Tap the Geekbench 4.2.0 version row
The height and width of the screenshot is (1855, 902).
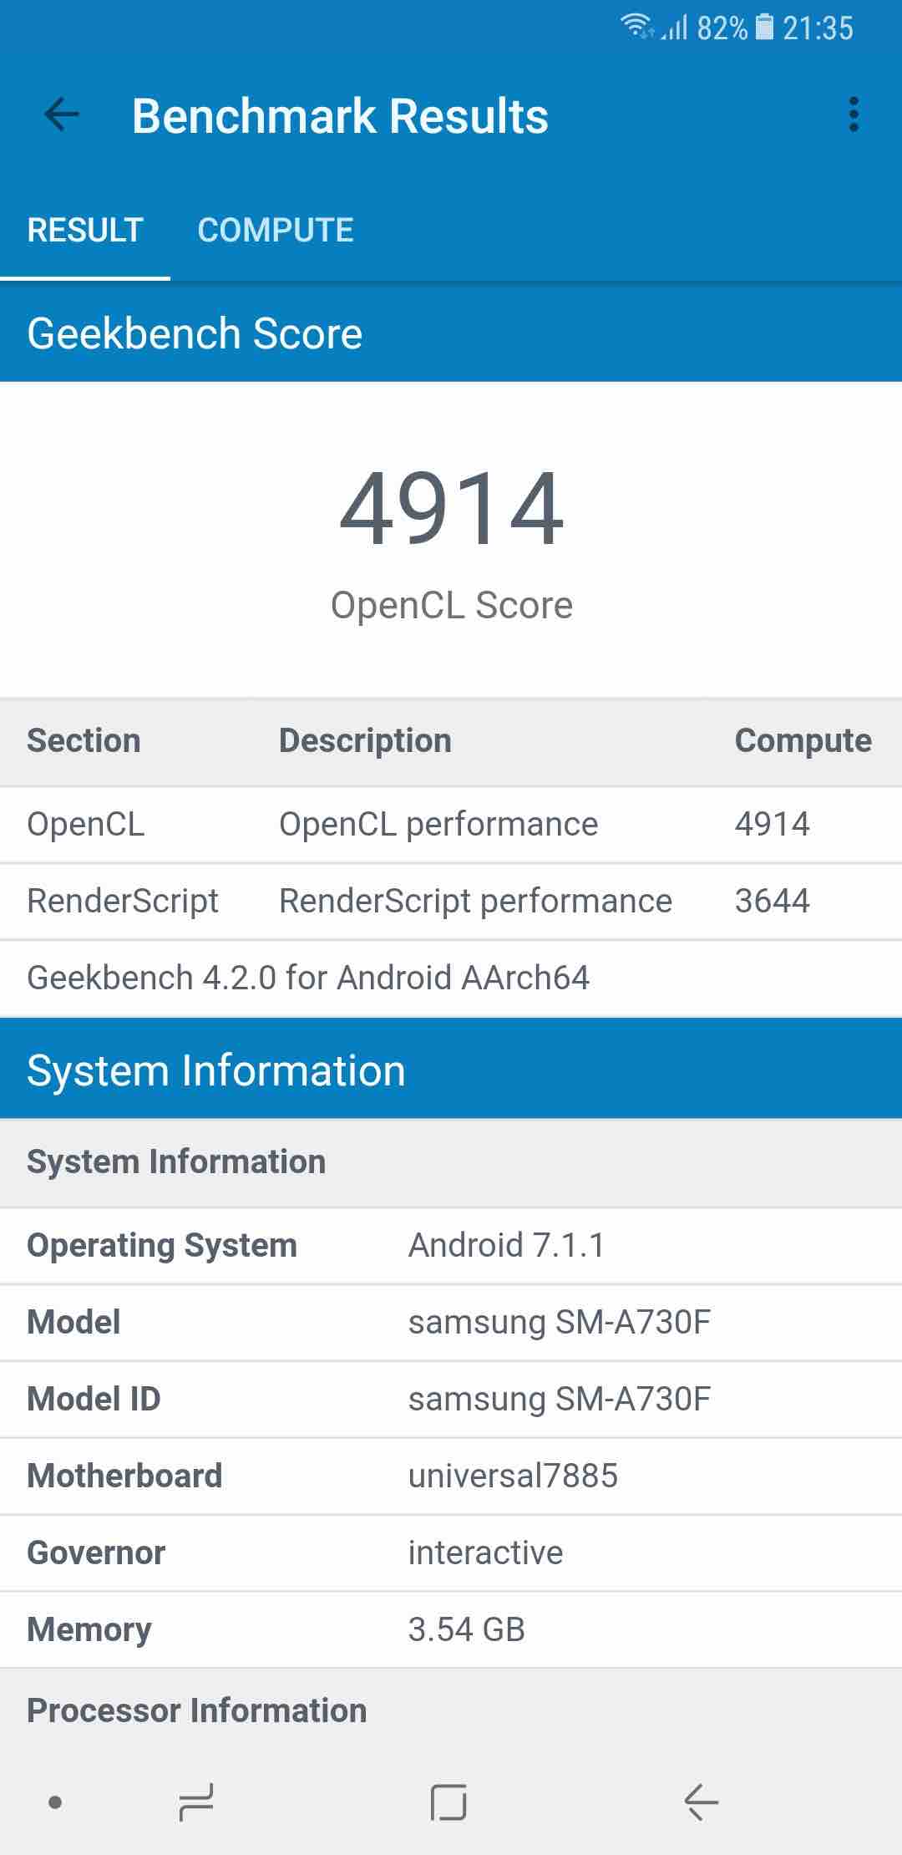451,978
